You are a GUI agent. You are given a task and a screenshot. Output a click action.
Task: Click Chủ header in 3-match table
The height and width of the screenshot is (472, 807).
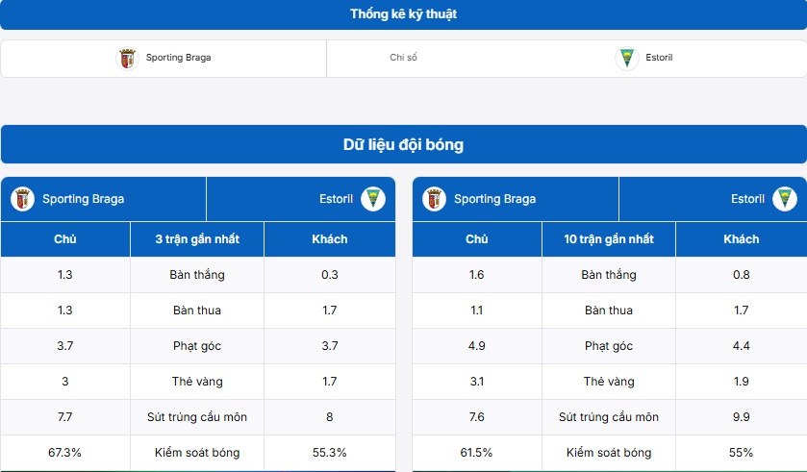65,239
